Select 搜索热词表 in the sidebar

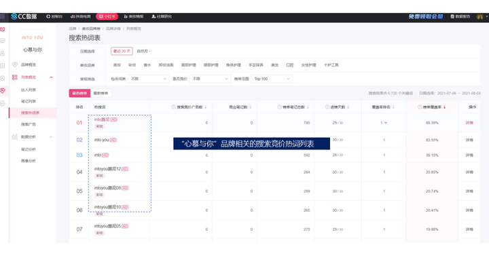(33, 113)
